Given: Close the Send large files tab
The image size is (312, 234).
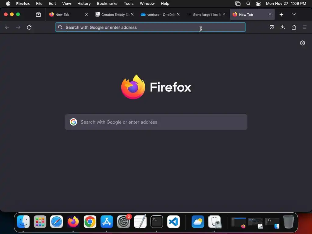Looking at the screenshot, I should point(224,14).
